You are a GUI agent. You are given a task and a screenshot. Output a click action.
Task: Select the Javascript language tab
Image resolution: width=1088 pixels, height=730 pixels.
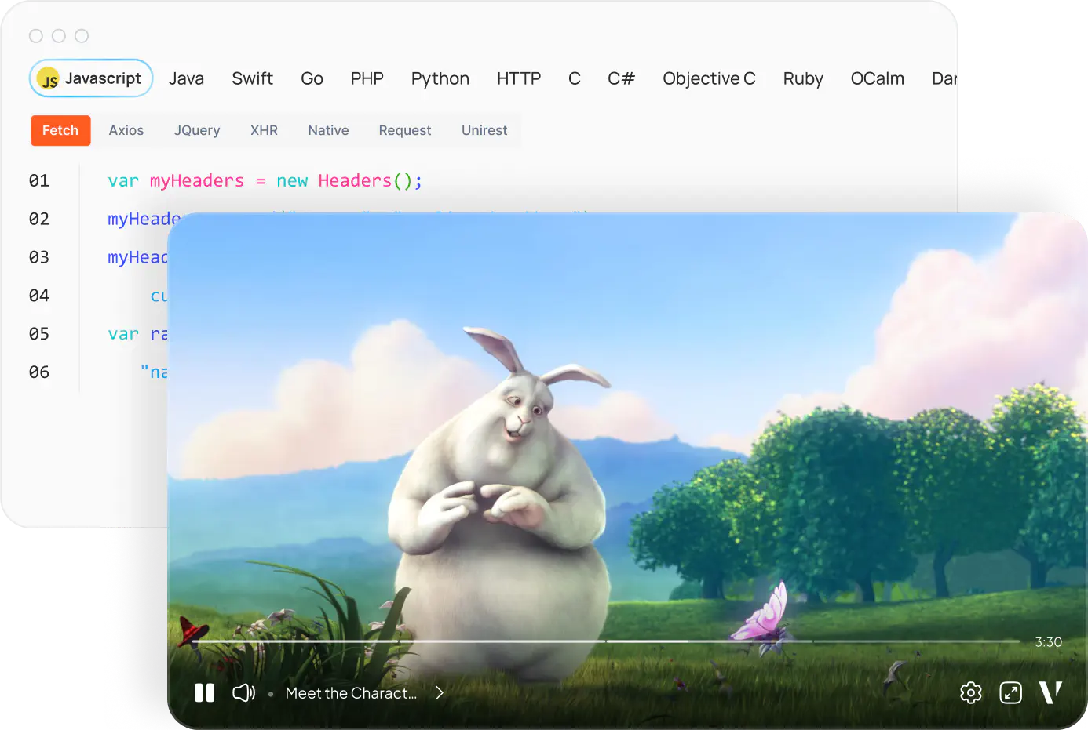click(x=91, y=78)
